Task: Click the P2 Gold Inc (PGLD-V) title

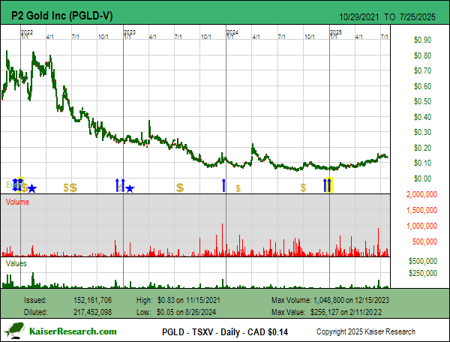Action: tap(62, 16)
